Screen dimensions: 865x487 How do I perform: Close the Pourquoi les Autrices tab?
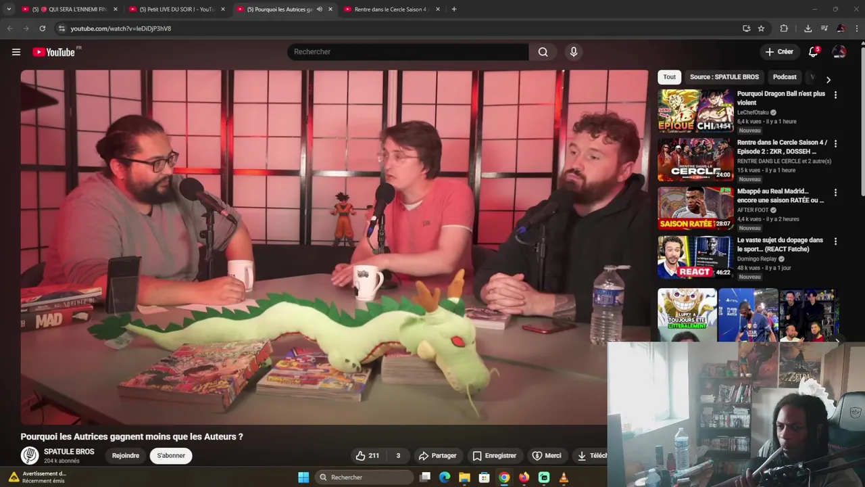(330, 9)
